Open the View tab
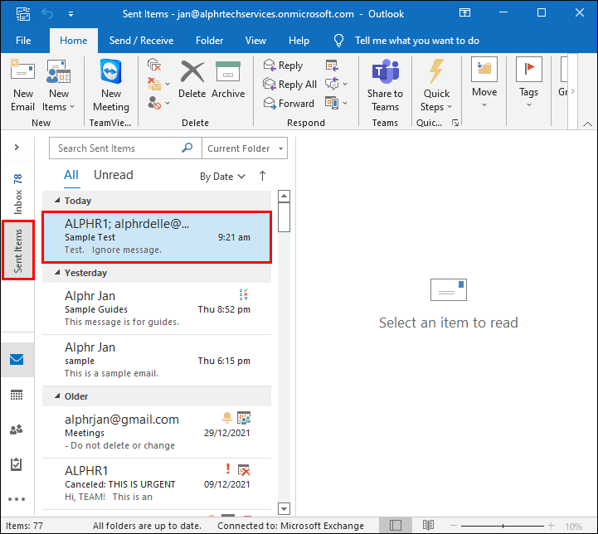The width and height of the screenshot is (598, 534). click(255, 41)
